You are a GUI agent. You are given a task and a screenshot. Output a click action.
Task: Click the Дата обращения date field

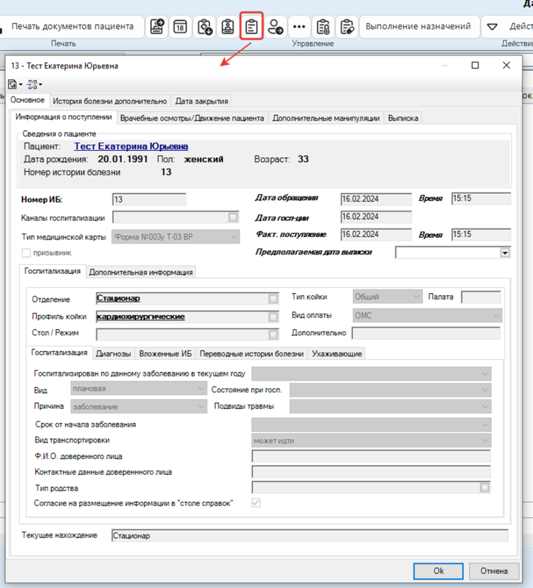click(376, 199)
